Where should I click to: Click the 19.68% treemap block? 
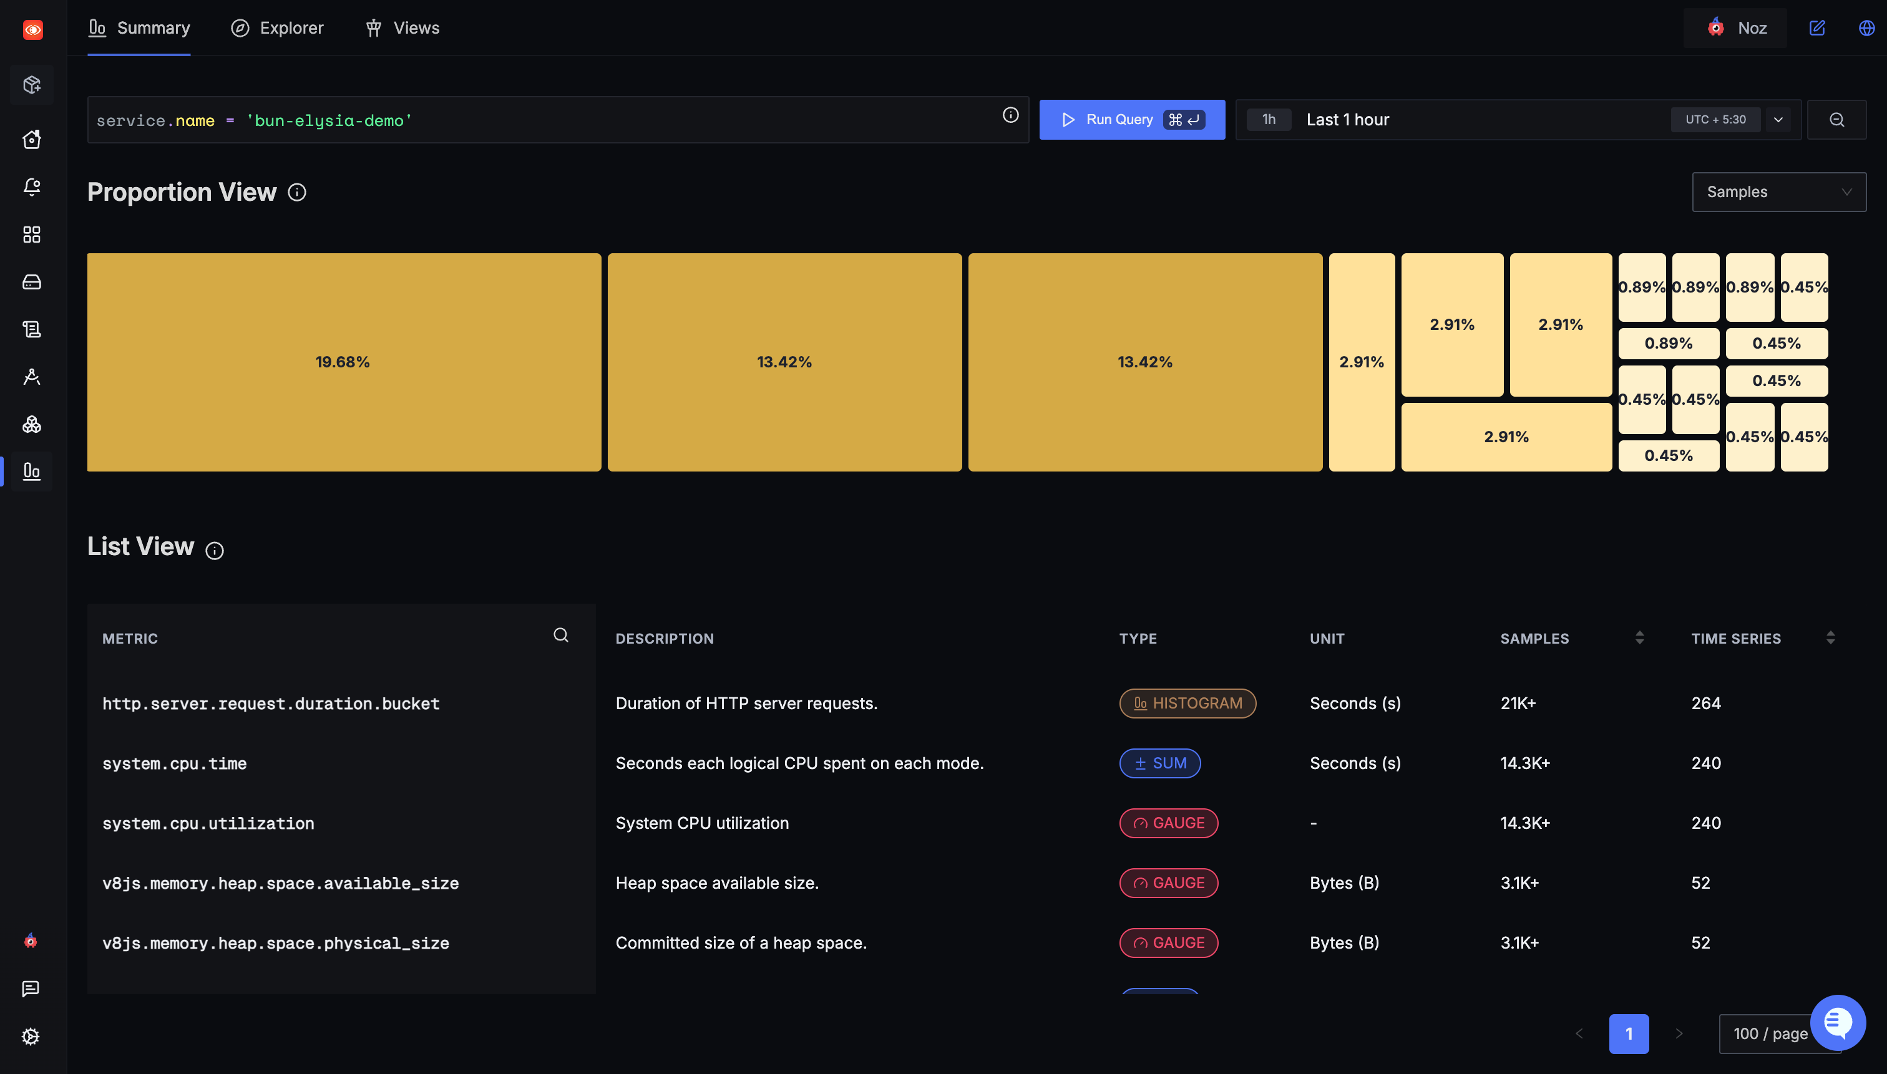(x=344, y=362)
